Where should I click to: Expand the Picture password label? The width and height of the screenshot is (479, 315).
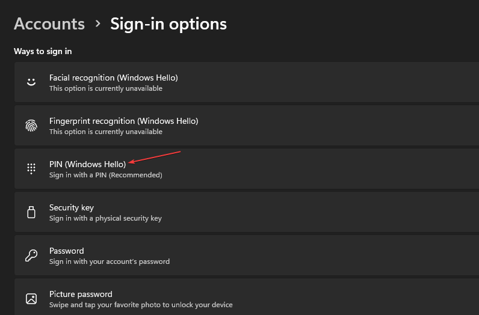click(x=81, y=294)
